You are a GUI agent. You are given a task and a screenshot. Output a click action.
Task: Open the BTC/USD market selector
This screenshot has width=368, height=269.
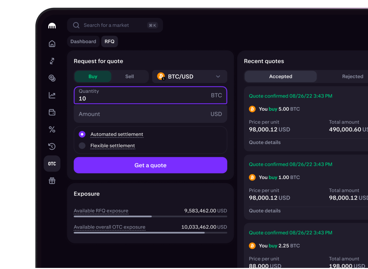[x=190, y=76]
